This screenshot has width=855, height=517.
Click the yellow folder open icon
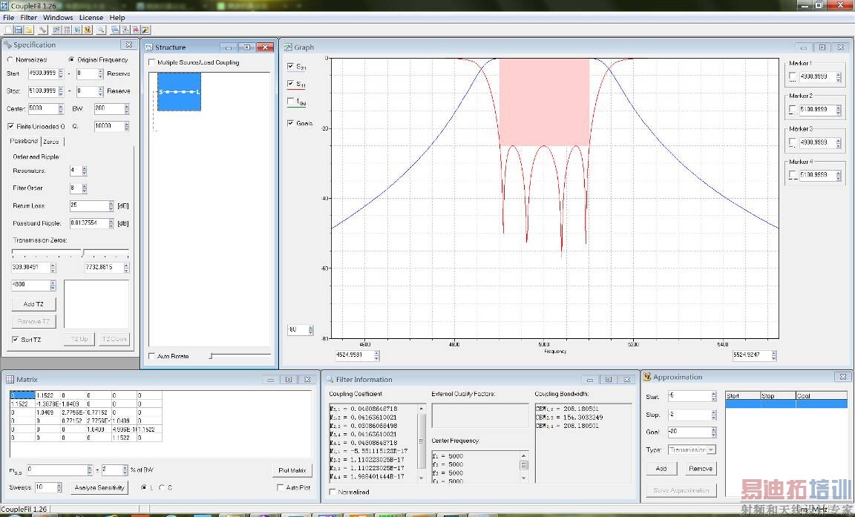tap(28, 30)
